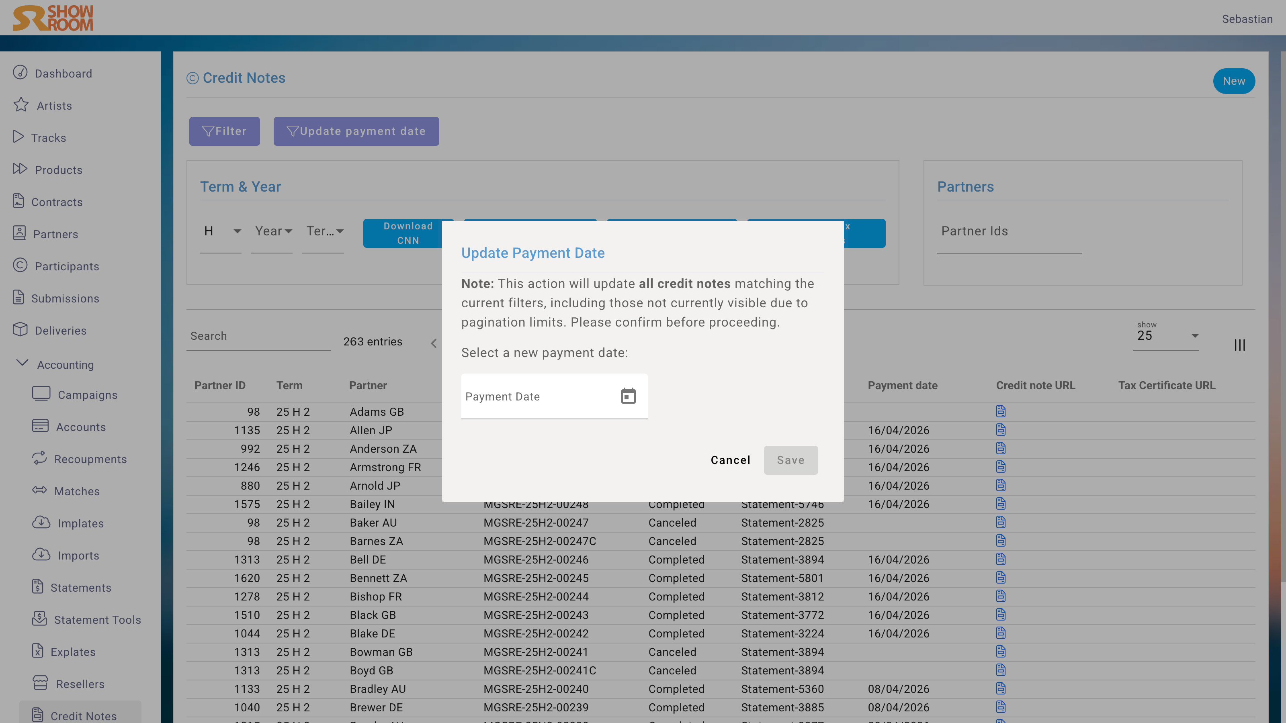Click the Matches arrows icon
Image resolution: width=1286 pixels, height=723 pixels.
point(39,490)
